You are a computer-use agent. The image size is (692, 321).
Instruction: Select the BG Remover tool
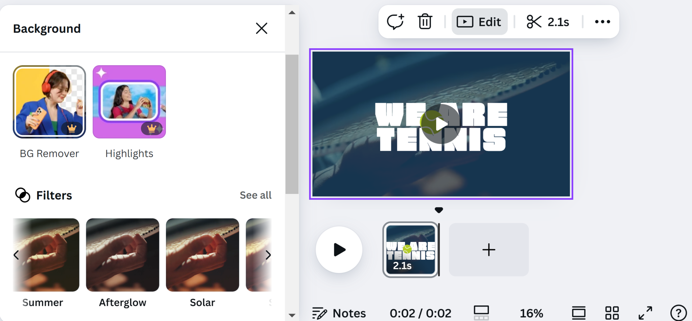click(x=49, y=102)
